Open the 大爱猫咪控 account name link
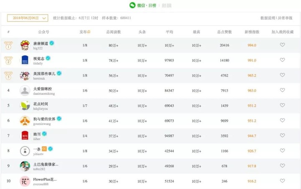This screenshot has width=301, height=189. [x=42, y=89]
